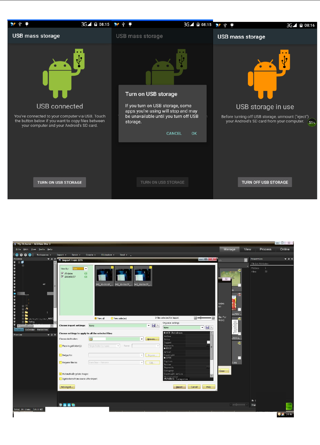This screenshot has width=320, height=445.
Task: Click the Up folder arrow in ACDSee toolbar
Action: (x=30, y=255)
